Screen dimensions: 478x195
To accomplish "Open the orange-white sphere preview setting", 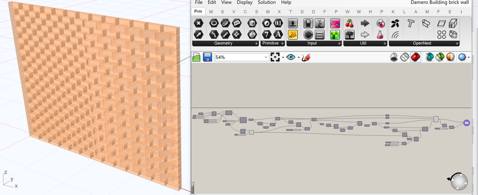I will [450, 57].
